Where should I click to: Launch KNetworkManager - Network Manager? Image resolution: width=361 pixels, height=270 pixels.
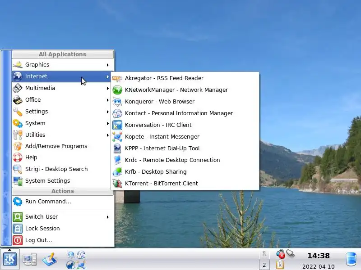tap(185, 90)
